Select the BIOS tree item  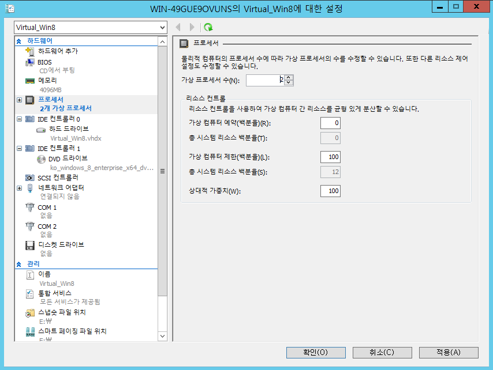point(44,62)
